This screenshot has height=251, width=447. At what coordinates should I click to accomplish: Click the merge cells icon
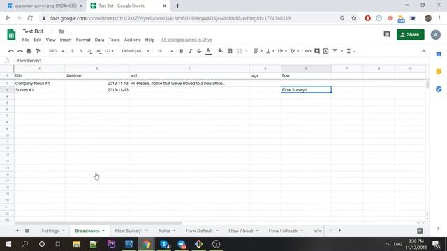[x=240, y=51]
